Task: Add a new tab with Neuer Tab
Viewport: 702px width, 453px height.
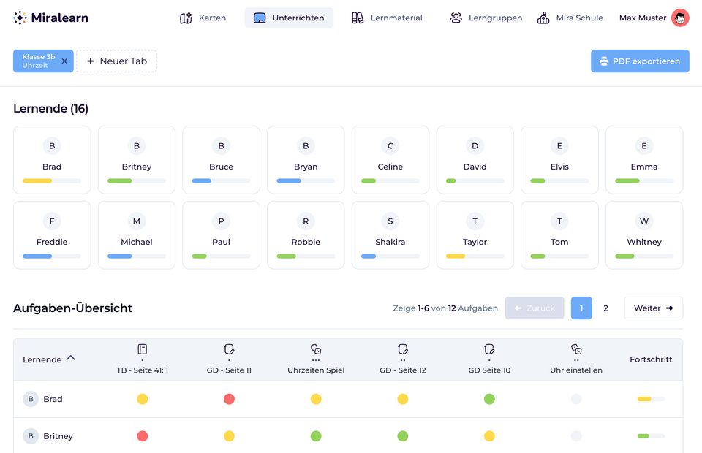Action: point(117,61)
